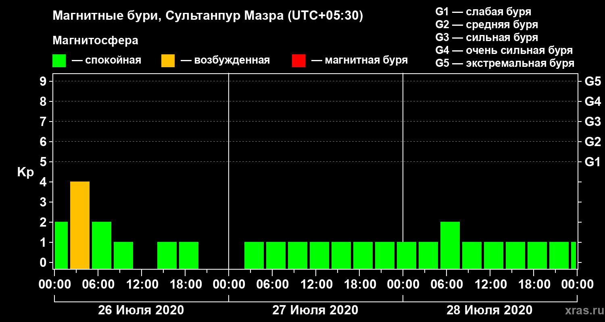Click the red 'магнитная буря' legend swatch
Screen dimensions: 605x322
coord(298,61)
